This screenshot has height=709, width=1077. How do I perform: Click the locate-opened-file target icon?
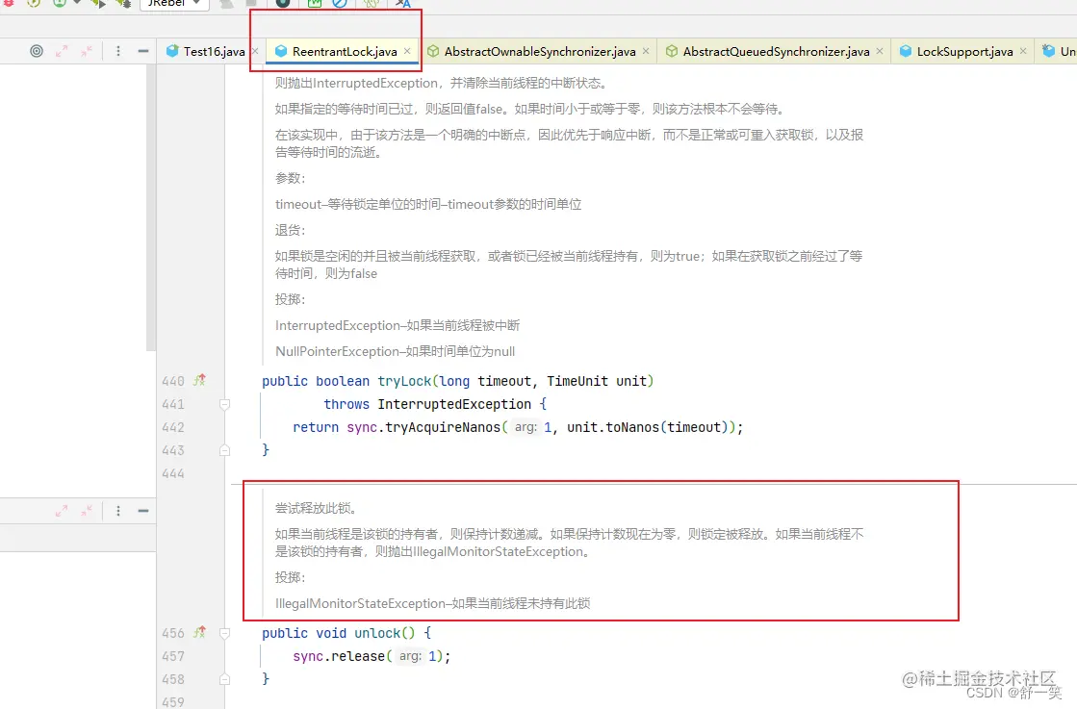pyautogui.click(x=37, y=51)
